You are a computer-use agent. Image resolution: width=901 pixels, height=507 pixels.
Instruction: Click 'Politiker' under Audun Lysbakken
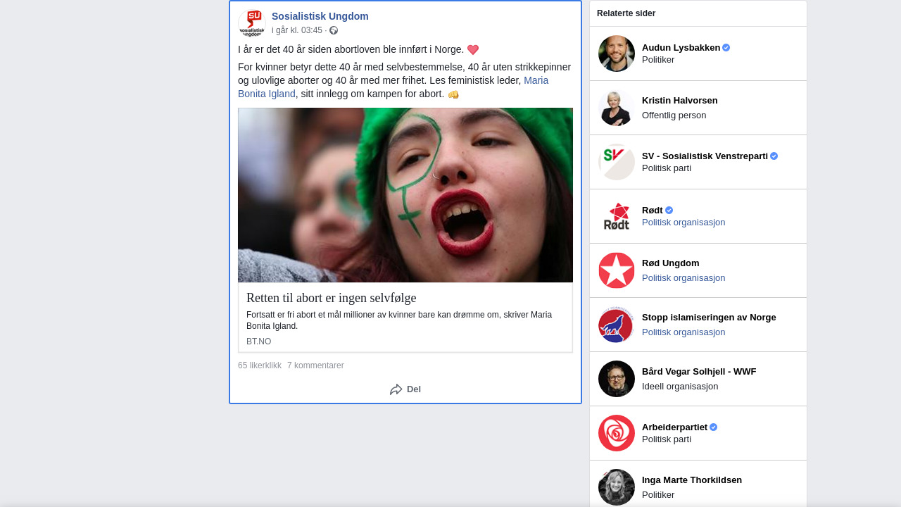point(658,60)
